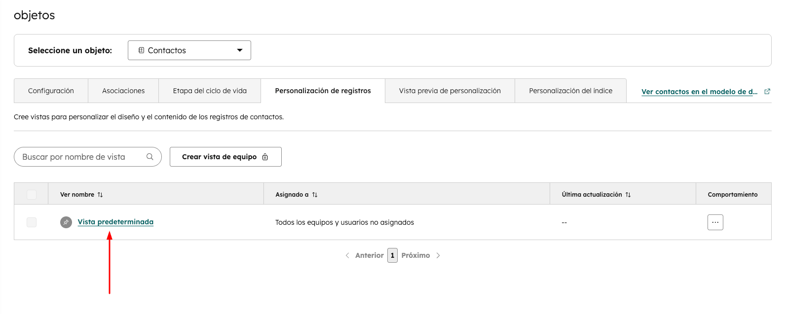Image resolution: width=785 pixels, height=314 pixels.
Task: Open the three-dot actions menu for Vista predeterminada
Action: click(x=715, y=222)
